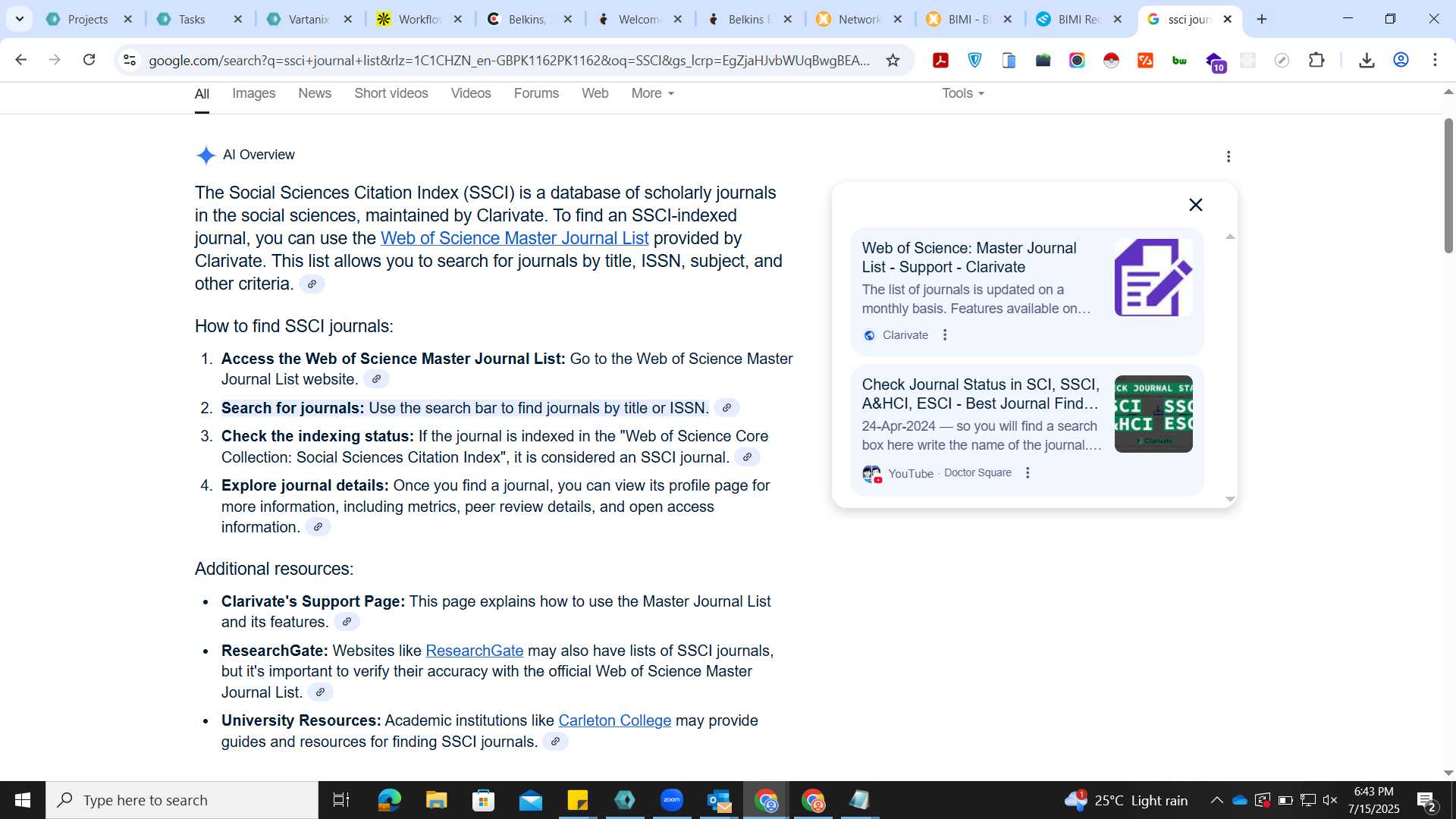The width and height of the screenshot is (1456, 819).
Task: Click the Clarivate card thumbnail image
Action: pos(1153,278)
